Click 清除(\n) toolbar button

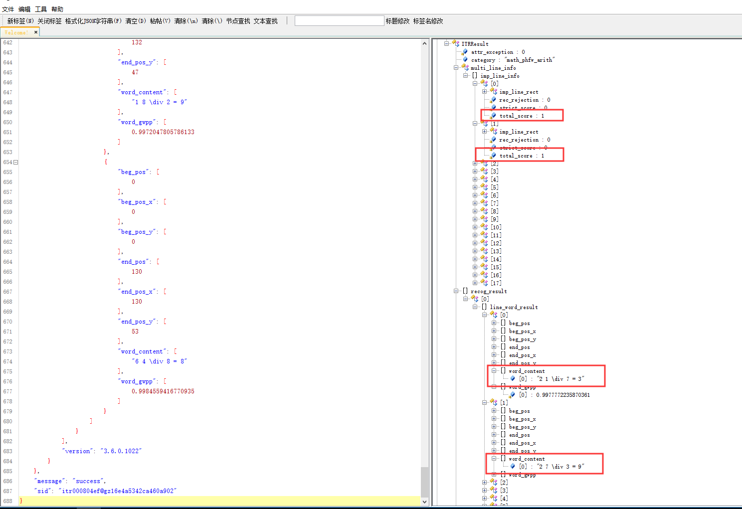[186, 21]
